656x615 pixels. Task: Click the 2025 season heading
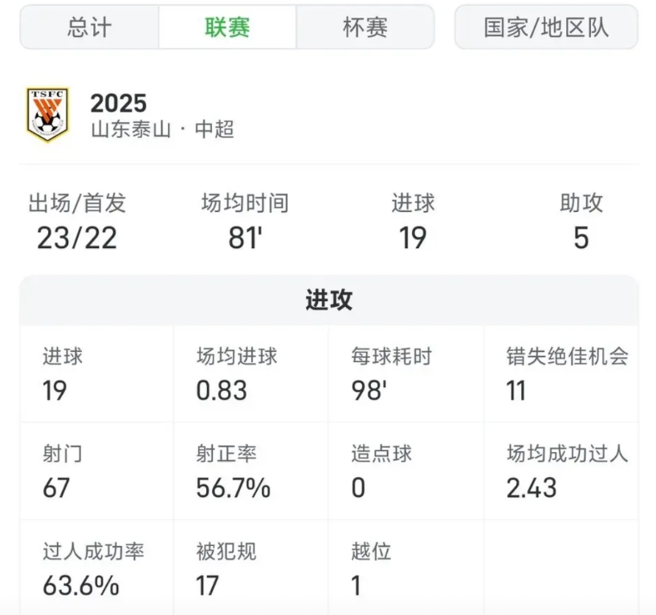119,103
